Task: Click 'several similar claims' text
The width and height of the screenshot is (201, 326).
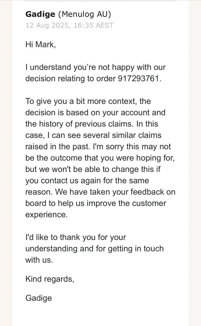Action: point(122,135)
